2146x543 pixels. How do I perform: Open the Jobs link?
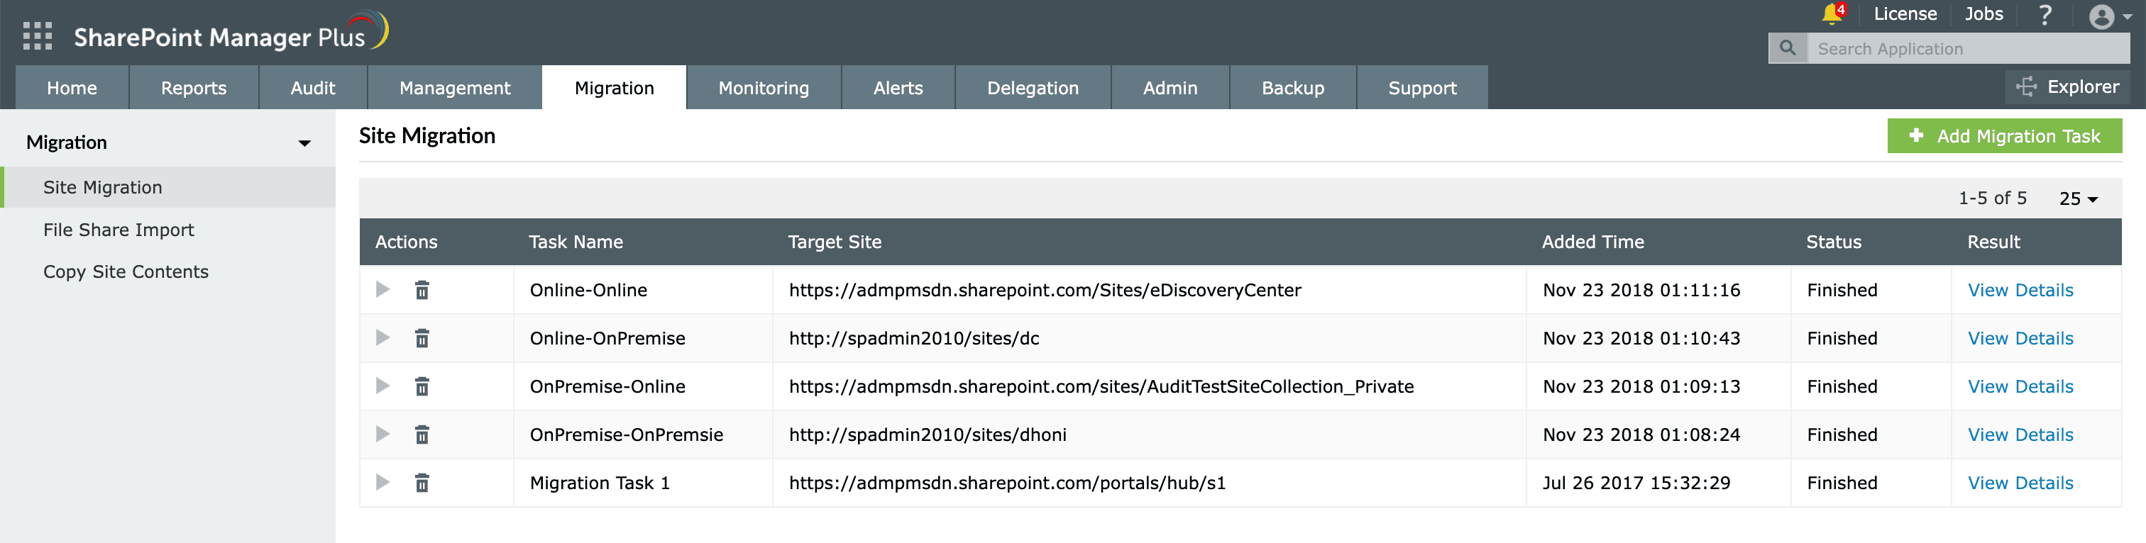point(1983,14)
